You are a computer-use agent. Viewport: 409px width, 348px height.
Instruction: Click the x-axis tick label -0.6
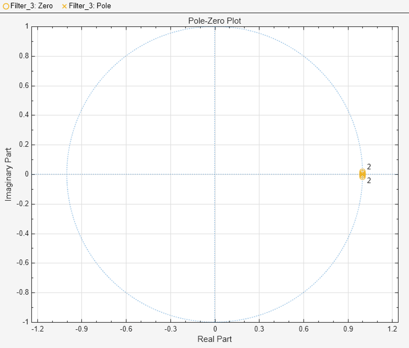(x=126, y=329)
